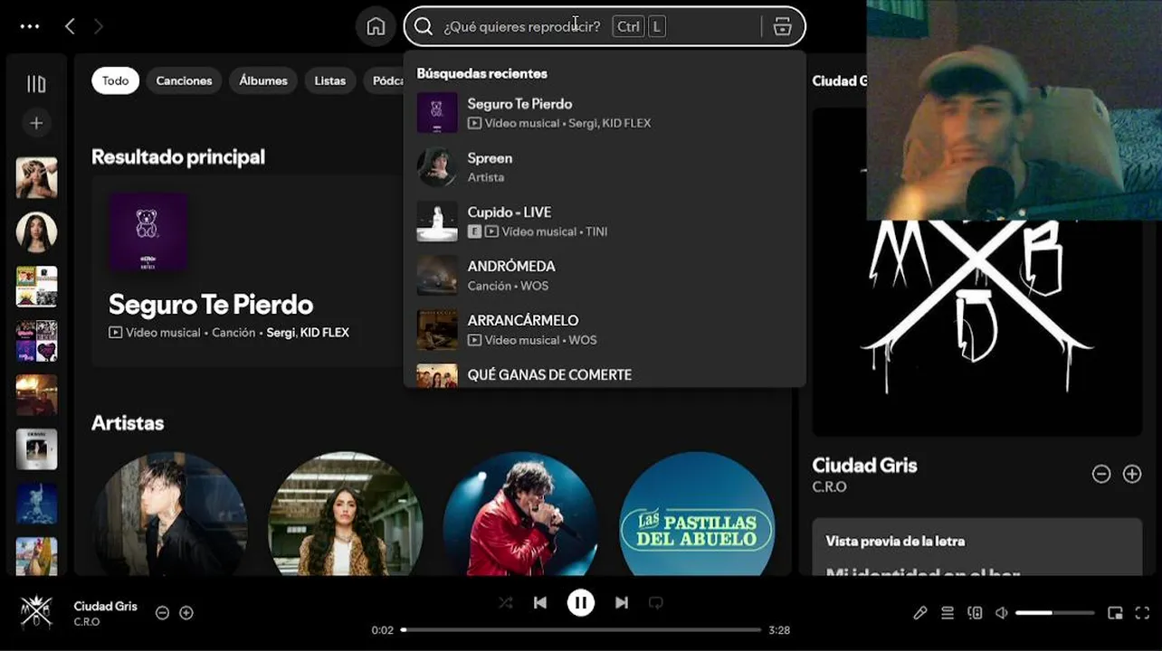This screenshot has height=651, width=1162.
Task: Hide Ciudad Gris using bottom bar minus icon
Action: pyautogui.click(x=162, y=612)
